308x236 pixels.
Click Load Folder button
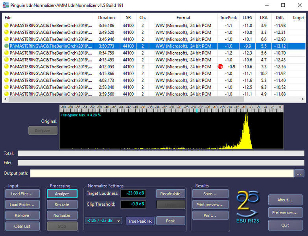point(22,205)
